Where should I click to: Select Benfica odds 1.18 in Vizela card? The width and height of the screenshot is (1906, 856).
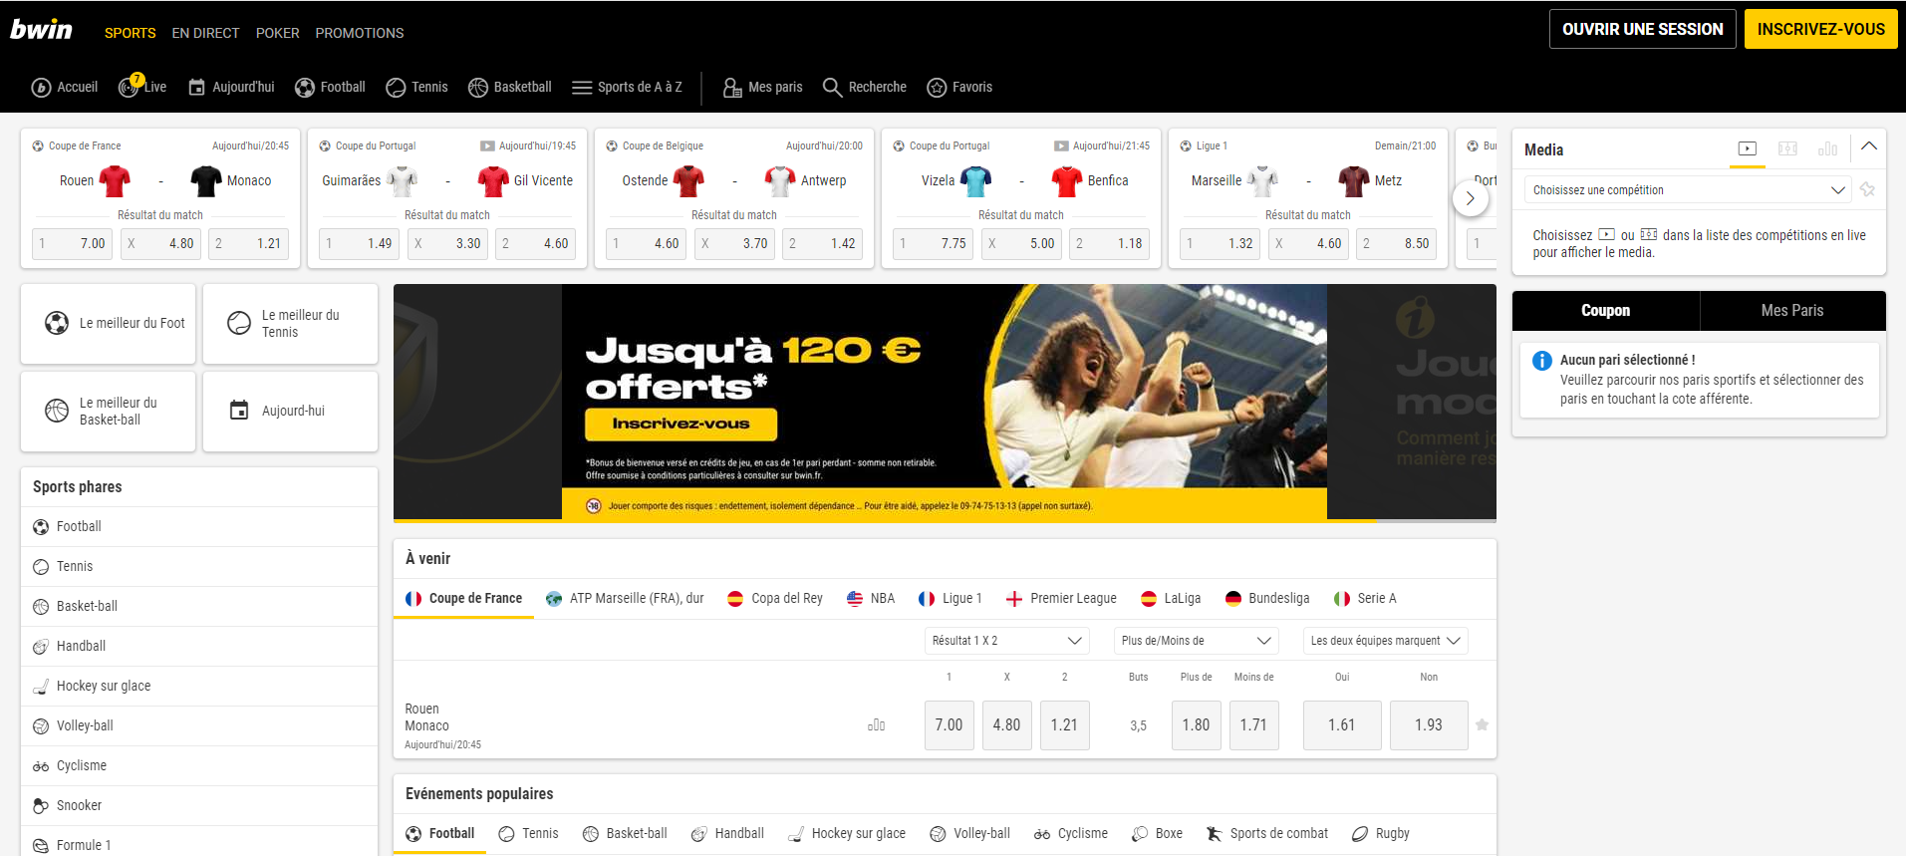[1110, 243]
